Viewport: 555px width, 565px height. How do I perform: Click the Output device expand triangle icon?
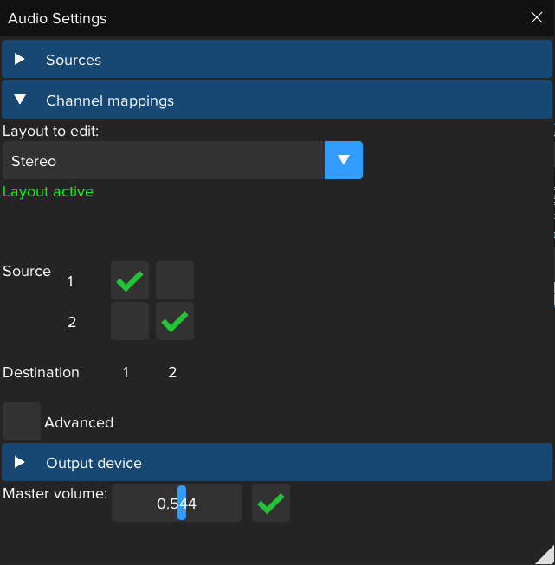tap(20, 463)
